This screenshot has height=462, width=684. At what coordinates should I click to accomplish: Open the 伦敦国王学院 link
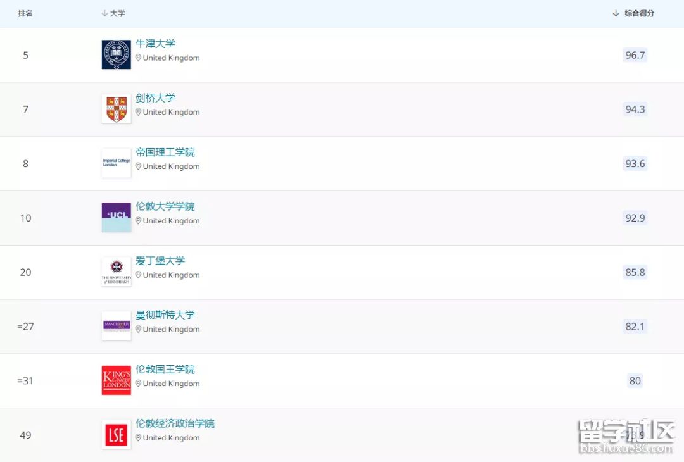165,370
